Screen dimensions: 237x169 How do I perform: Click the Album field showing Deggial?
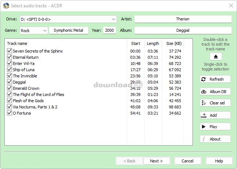click(183, 31)
